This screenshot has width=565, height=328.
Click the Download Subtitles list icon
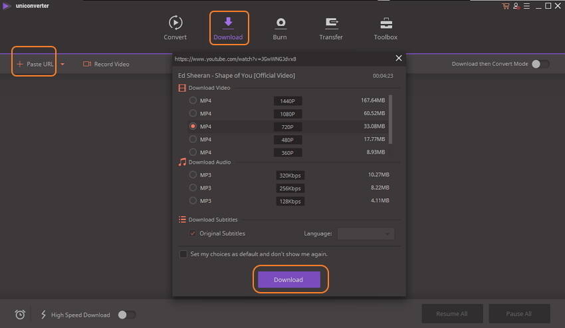[182, 220]
